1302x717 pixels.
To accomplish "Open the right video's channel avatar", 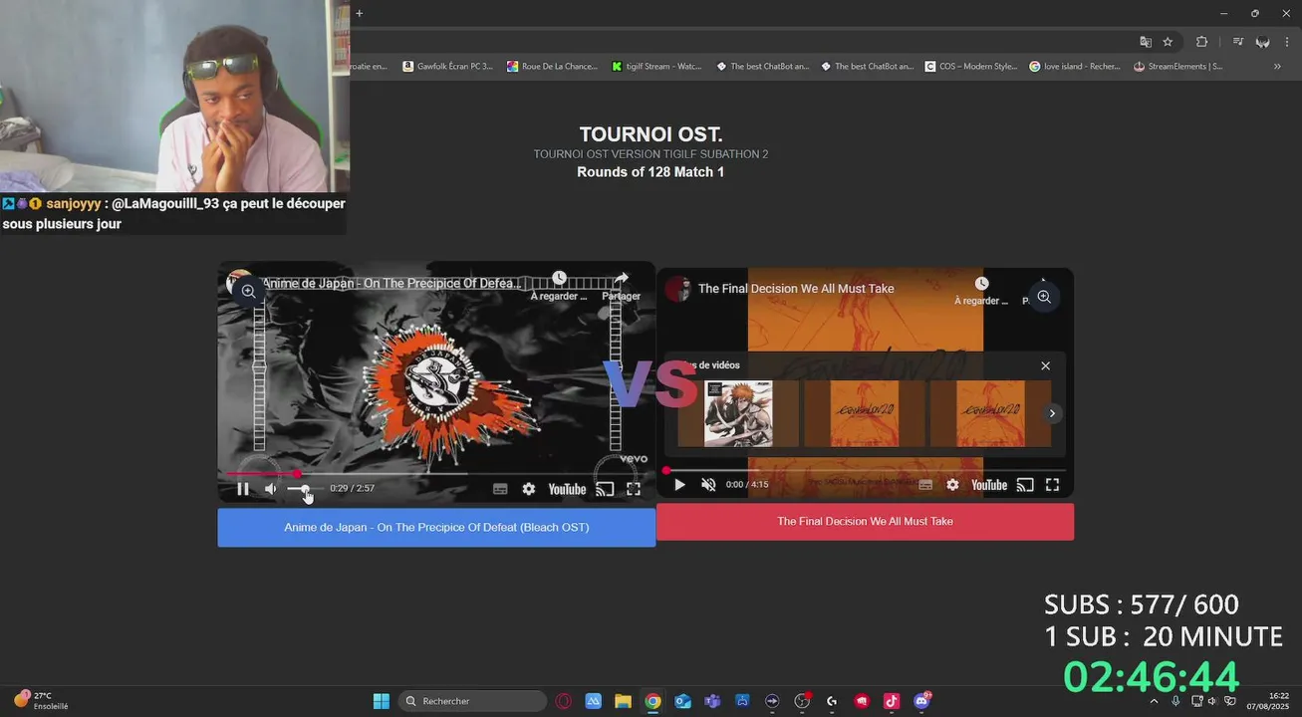I will click(x=678, y=289).
